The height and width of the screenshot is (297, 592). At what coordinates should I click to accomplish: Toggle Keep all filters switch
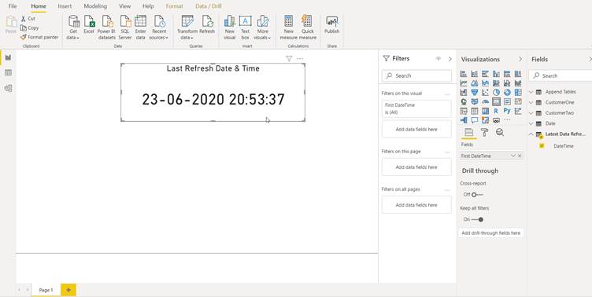(473, 219)
